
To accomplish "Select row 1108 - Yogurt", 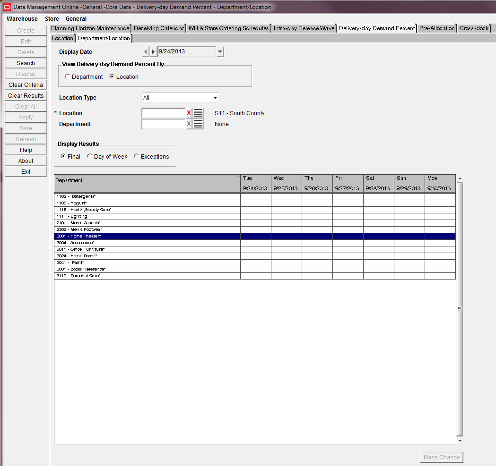I will (255, 203).
